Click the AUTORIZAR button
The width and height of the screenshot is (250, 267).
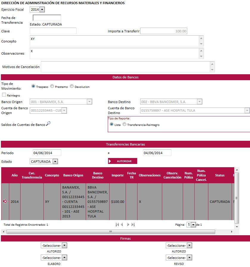[123, 161]
